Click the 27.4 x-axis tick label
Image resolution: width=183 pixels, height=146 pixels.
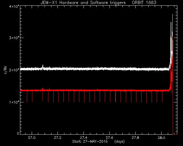83,138
